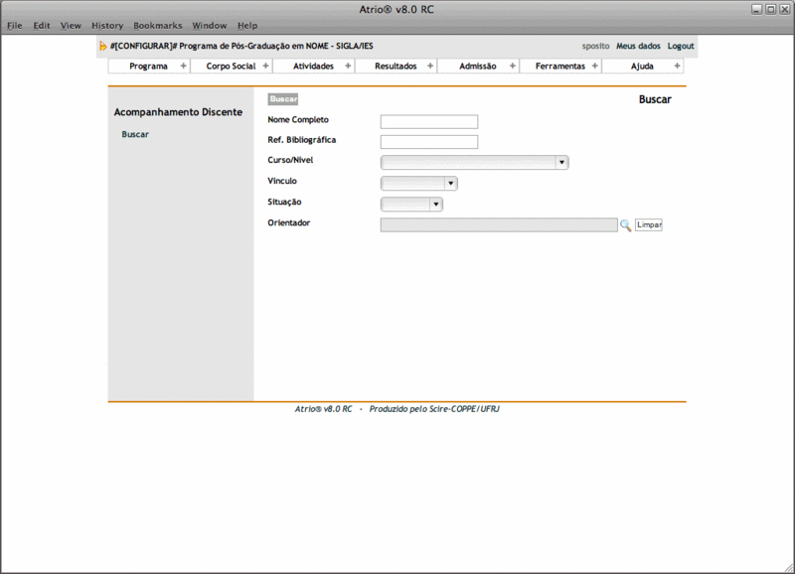The height and width of the screenshot is (574, 795).
Task: Open the plus icon next to Admissão
Action: [513, 67]
